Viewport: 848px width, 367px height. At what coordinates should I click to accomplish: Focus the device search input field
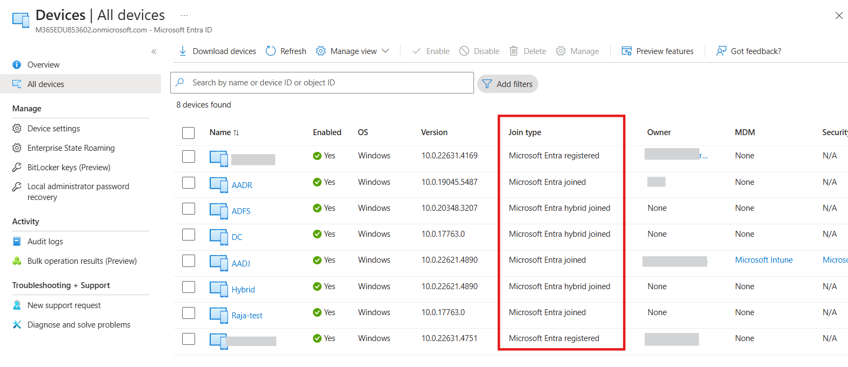click(322, 83)
